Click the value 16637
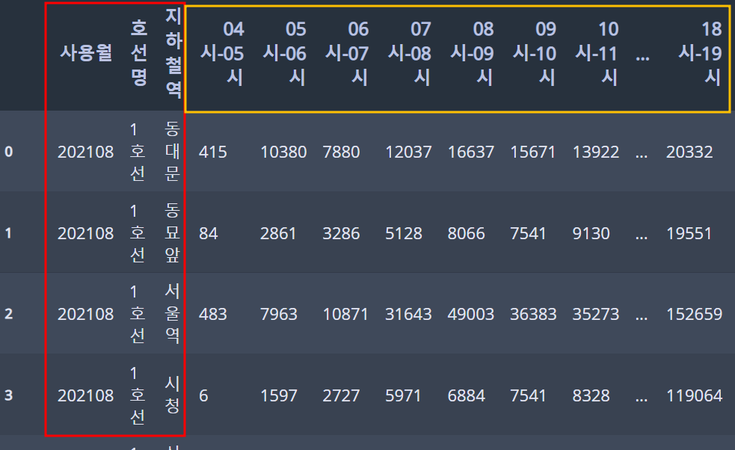 tap(470, 152)
